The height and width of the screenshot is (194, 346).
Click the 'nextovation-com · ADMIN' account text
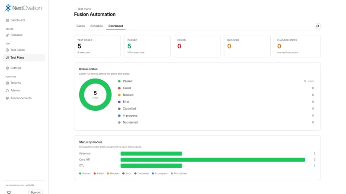pos(19,185)
